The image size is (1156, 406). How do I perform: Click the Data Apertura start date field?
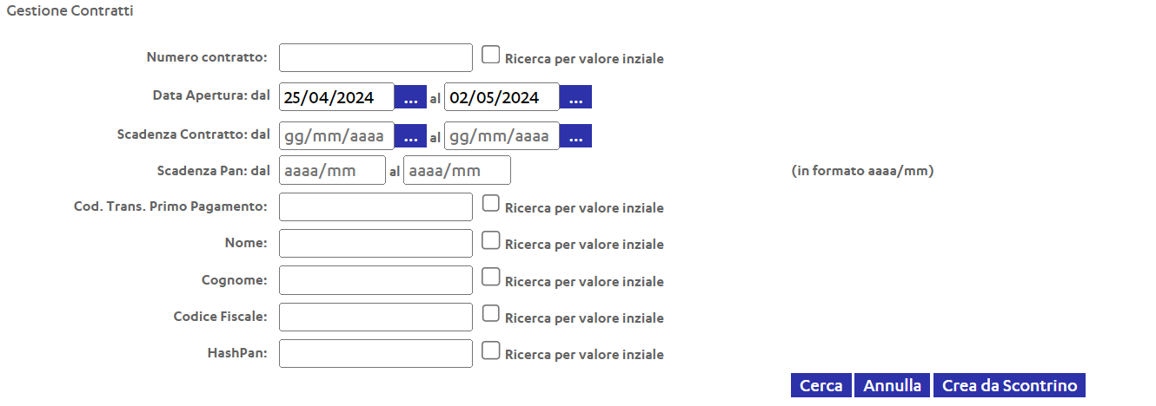pos(336,97)
